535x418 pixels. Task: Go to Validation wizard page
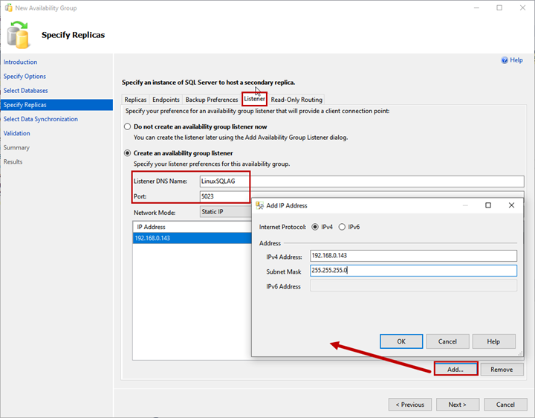16,133
